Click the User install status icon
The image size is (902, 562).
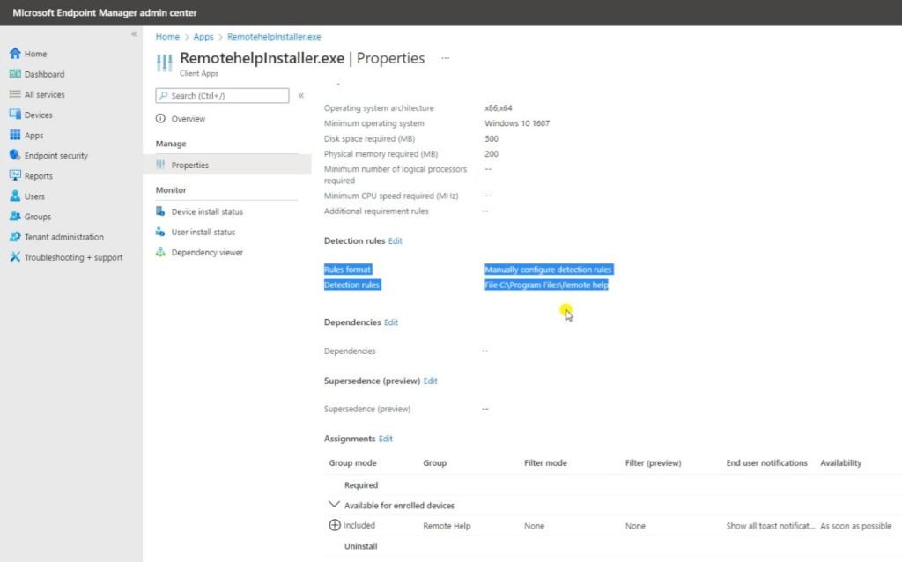click(x=160, y=232)
